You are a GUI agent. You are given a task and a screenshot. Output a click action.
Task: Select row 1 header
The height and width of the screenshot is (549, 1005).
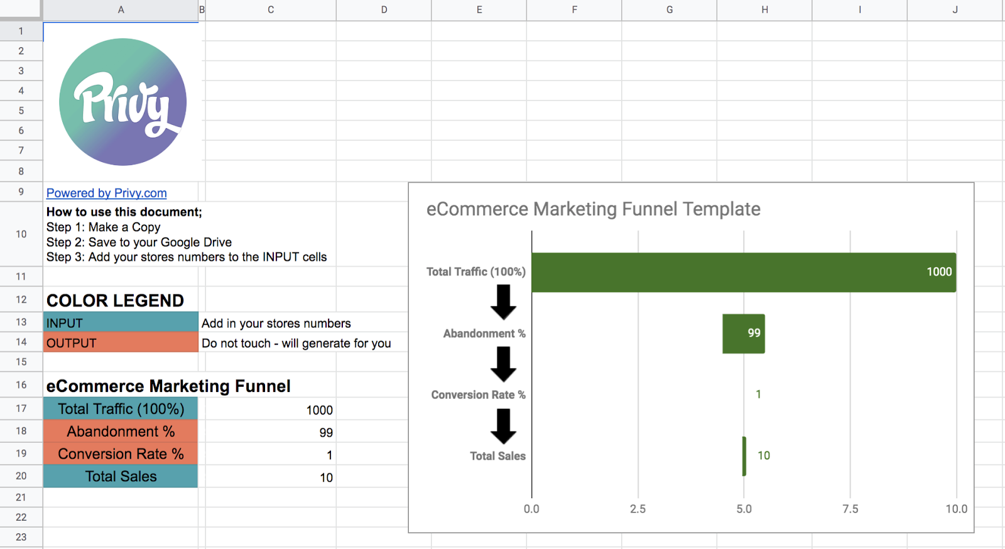[x=21, y=31]
